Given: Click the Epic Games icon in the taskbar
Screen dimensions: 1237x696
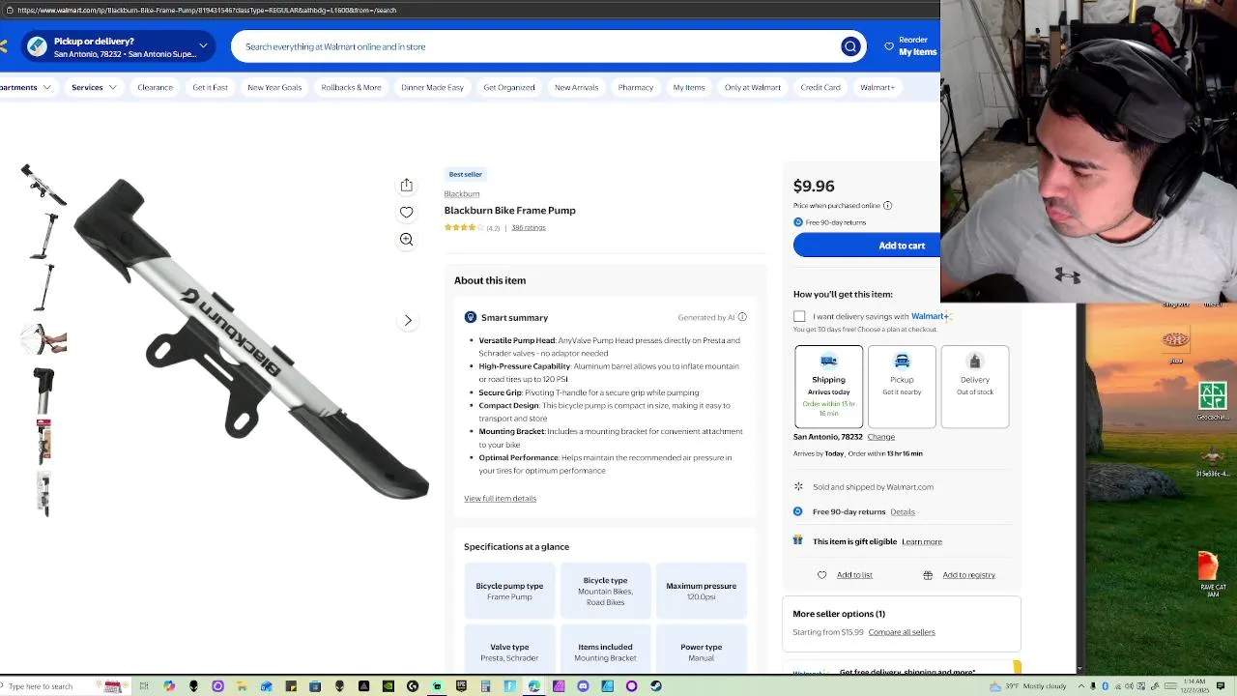Looking at the screenshot, I should click(461, 686).
